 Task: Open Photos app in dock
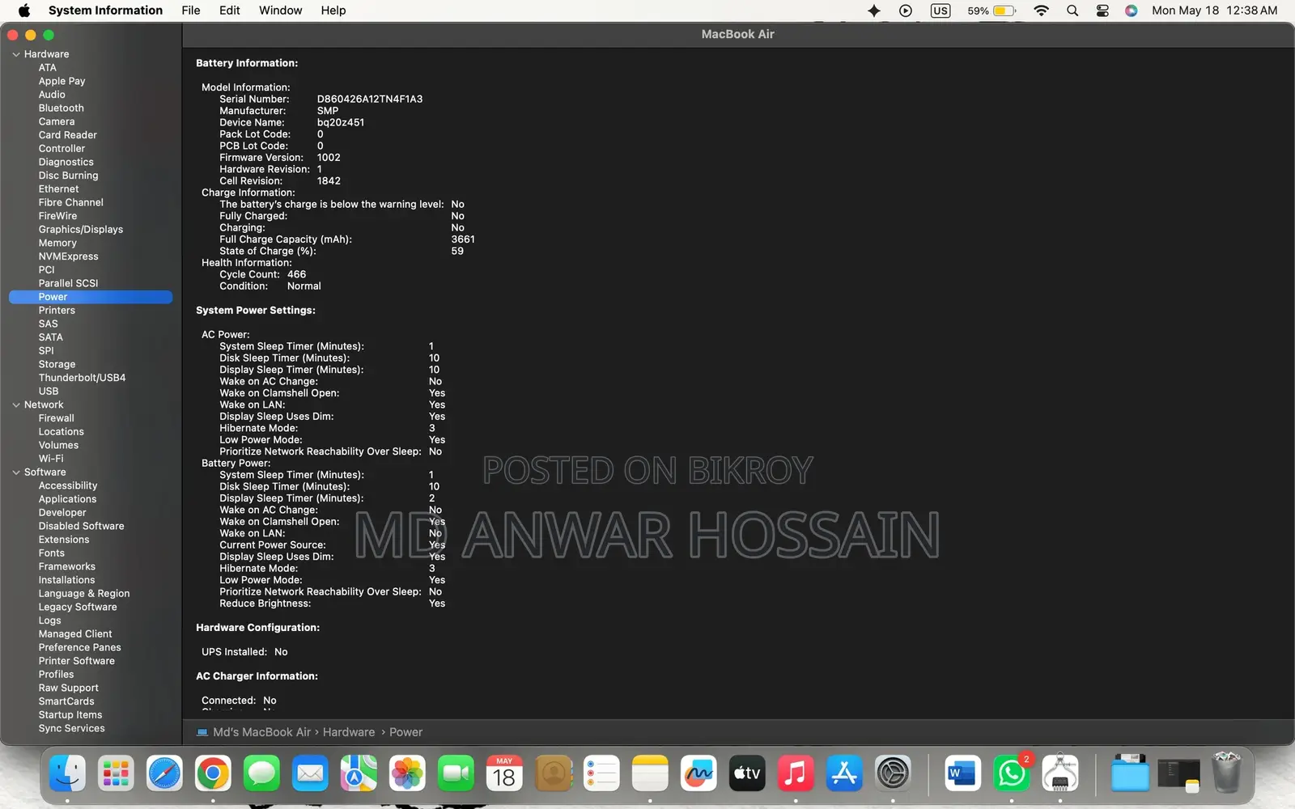pyautogui.click(x=407, y=774)
